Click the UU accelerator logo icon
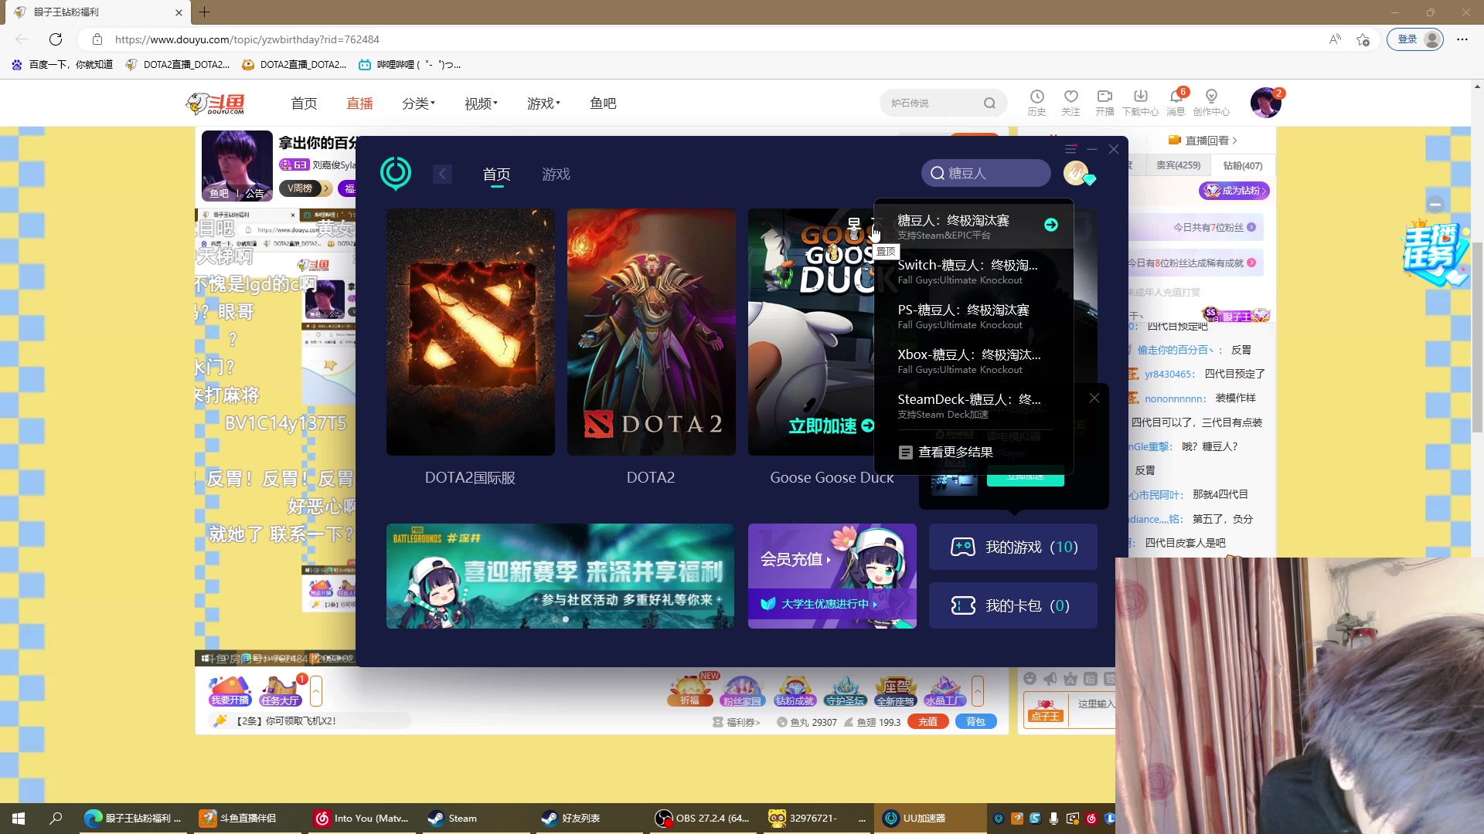The image size is (1484, 834). coord(396,173)
